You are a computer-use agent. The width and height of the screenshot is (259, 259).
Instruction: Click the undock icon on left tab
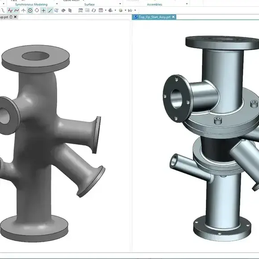pyautogui.click(x=11, y=17)
